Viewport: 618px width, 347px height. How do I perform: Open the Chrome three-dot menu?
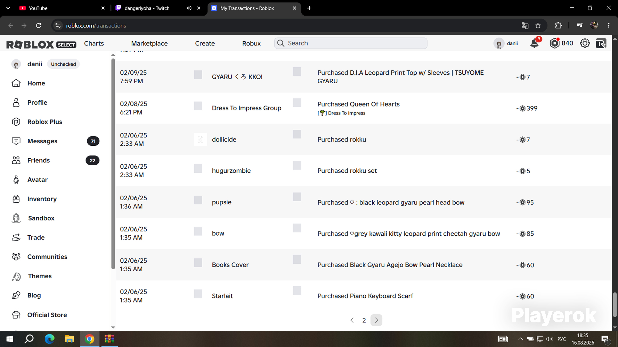609,26
